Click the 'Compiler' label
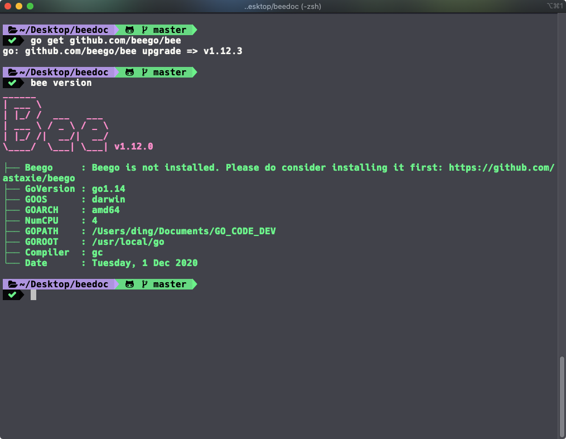The height and width of the screenshot is (439, 566). click(47, 252)
